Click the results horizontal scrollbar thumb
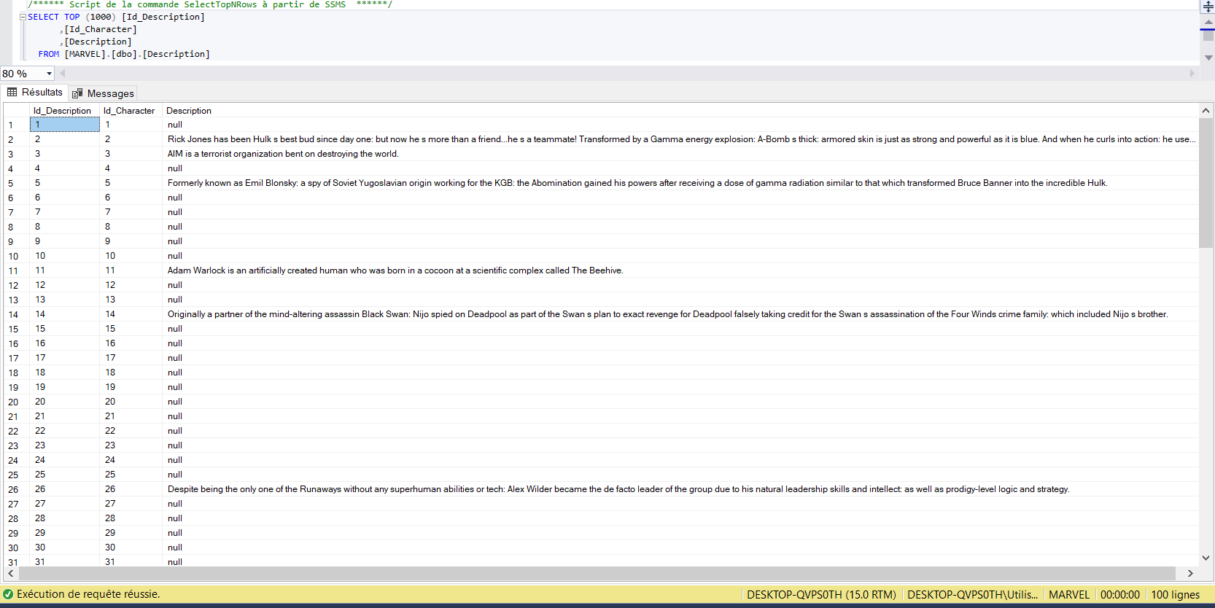The height and width of the screenshot is (608, 1215). pyautogui.click(x=597, y=574)
